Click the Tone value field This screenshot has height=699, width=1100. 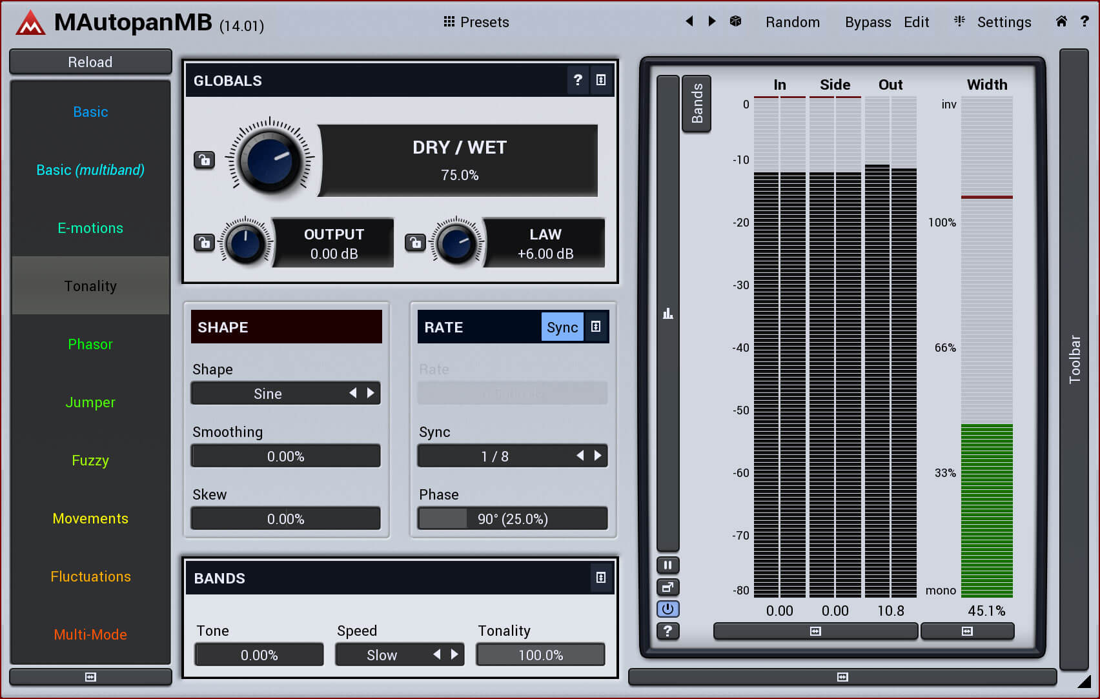pyautogui.click(x=259, y=654)
